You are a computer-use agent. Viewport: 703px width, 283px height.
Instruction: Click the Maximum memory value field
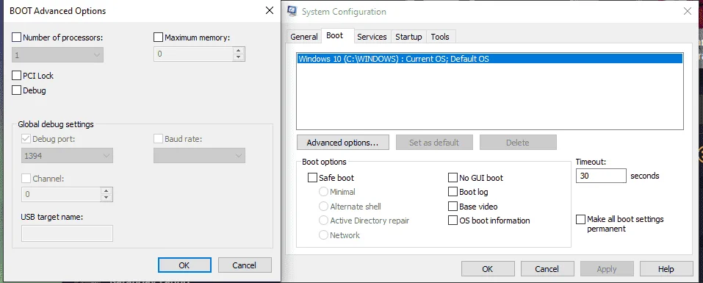194,54
